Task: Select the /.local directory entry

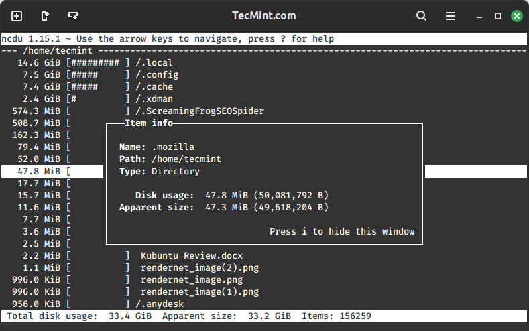Action: coord(154,63)
